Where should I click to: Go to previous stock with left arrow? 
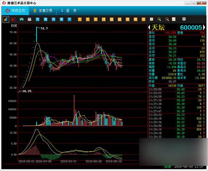point(149,27)
